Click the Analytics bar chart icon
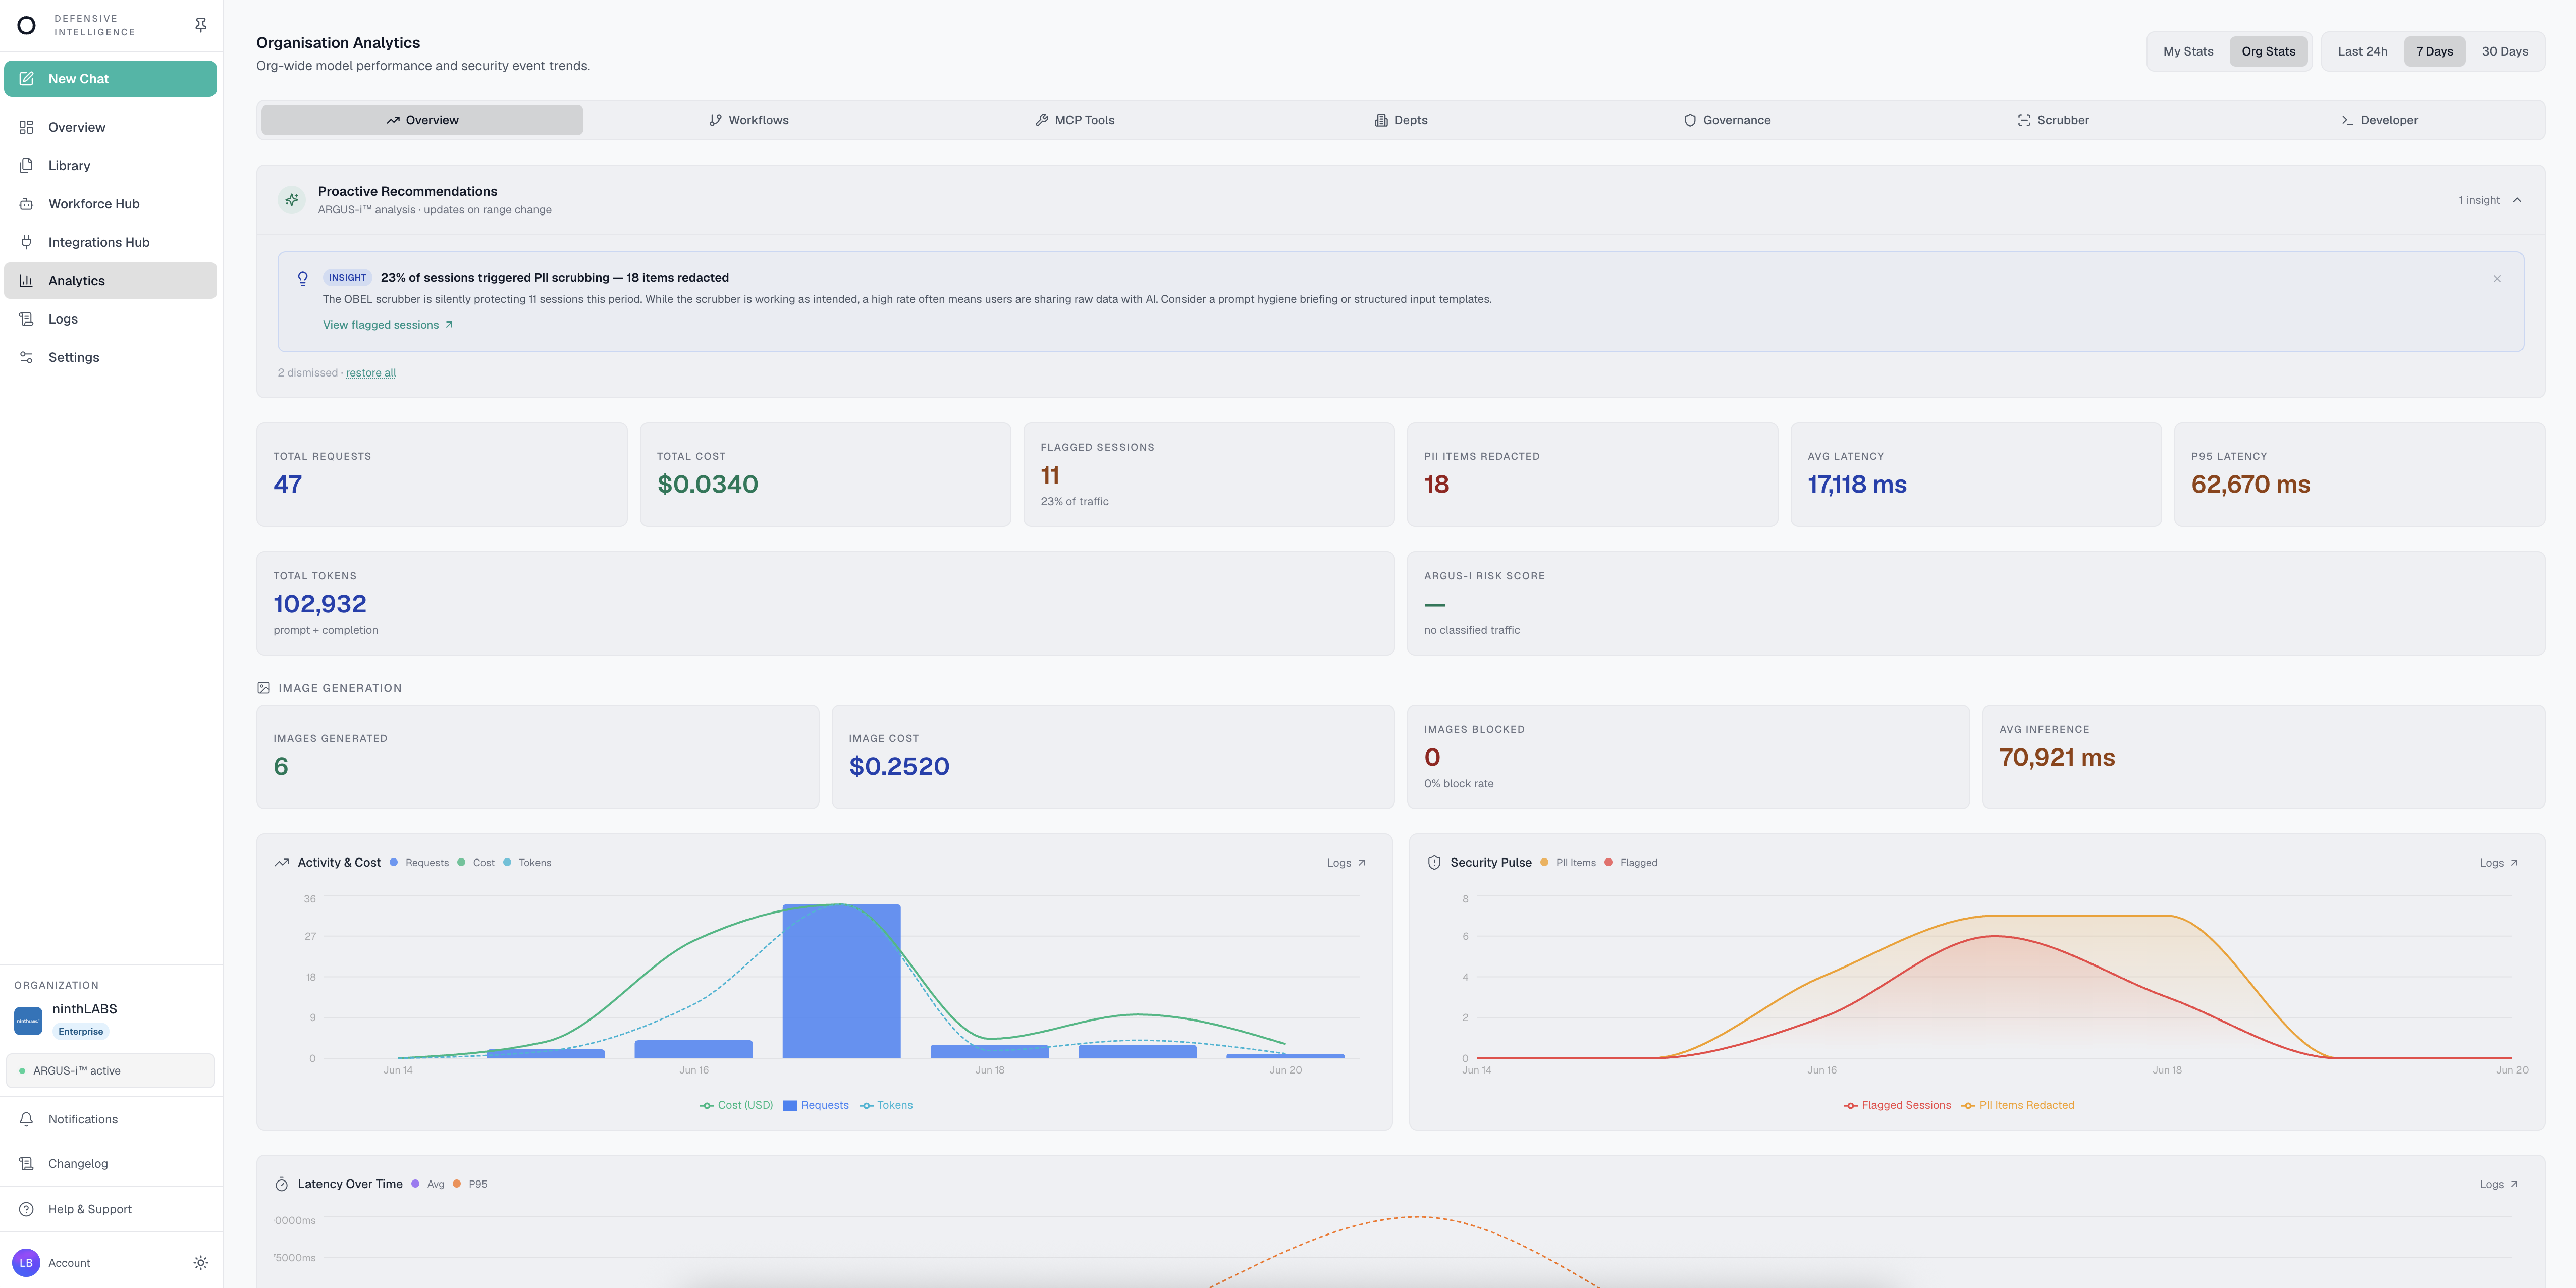Viewport: 2576px width, 1288px height. pos(26,281)
